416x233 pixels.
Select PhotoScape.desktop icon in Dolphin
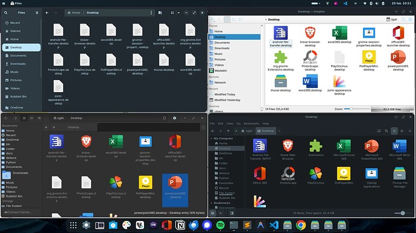coord(310,57)
